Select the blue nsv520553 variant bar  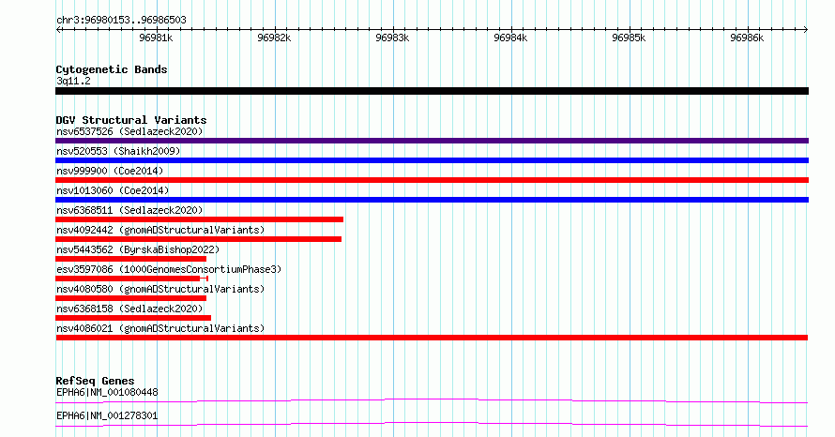432,160
